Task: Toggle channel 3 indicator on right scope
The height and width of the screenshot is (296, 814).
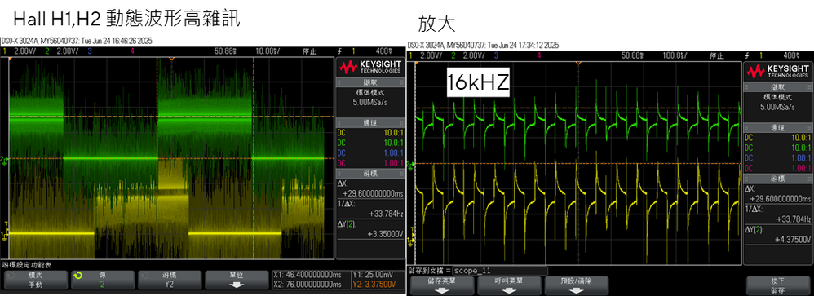Action: pyautogui.click(x=496, y=55)
